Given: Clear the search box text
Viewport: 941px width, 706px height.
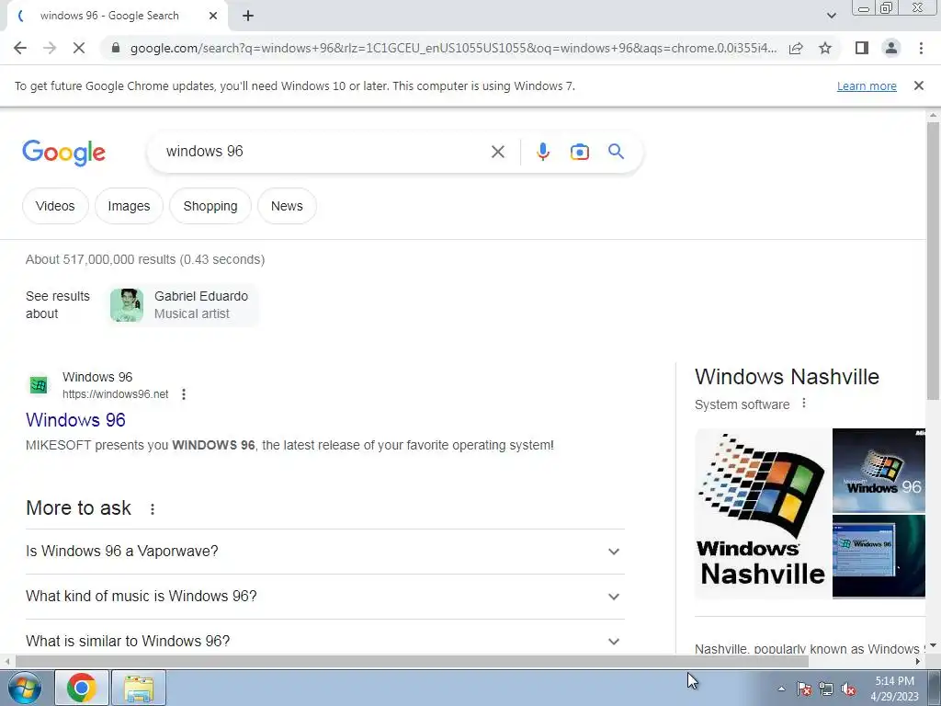Looking at the screenshot, I should (497, 152).
